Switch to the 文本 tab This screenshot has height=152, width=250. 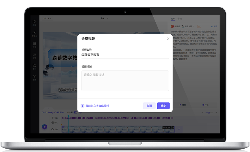click(173, 19)
